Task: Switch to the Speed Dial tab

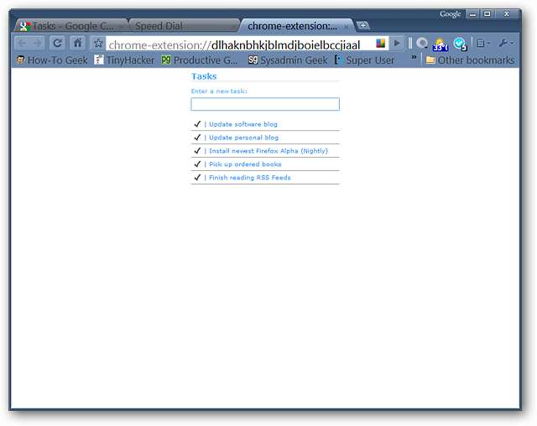Action: pyautogui.click(x=185, y=26)
